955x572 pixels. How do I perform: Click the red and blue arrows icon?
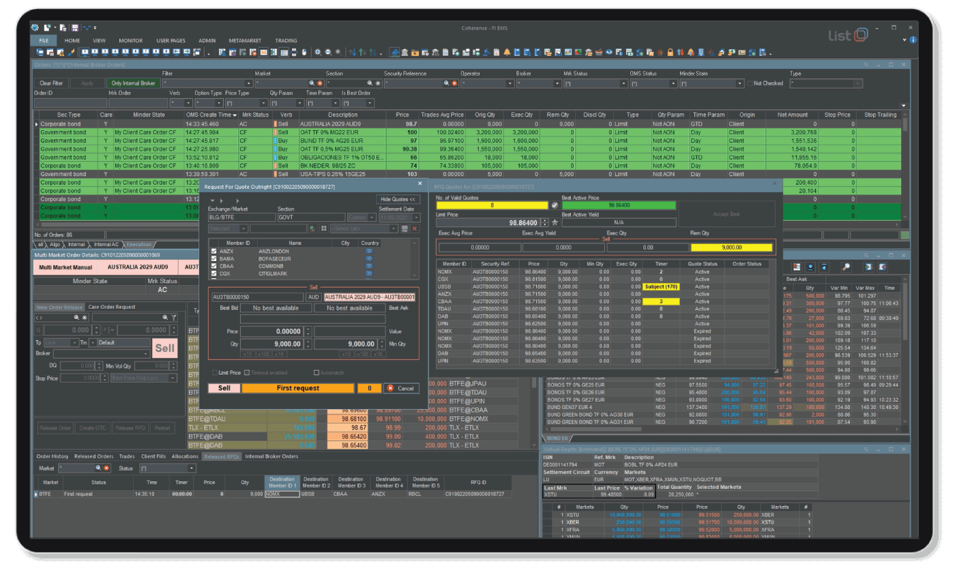(x=680, y=52)
